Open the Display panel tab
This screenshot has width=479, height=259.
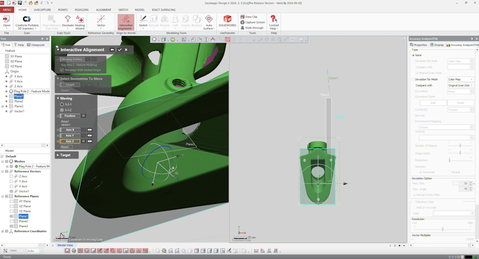[437, 45]
